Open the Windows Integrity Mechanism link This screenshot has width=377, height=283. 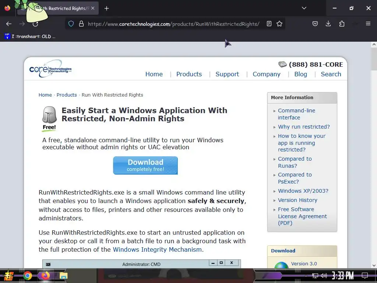point(157,249)
